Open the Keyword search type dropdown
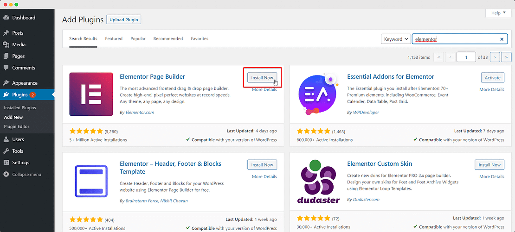The width and height of the screenshot is (515, 232). coord(396,39)
